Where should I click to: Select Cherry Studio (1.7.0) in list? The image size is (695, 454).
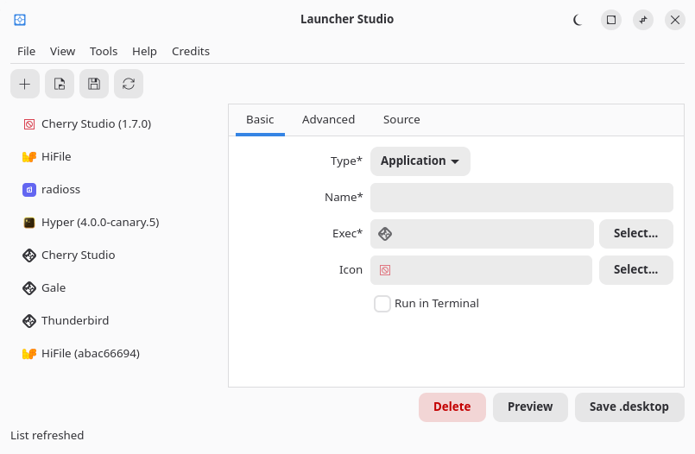pos(115,124)
